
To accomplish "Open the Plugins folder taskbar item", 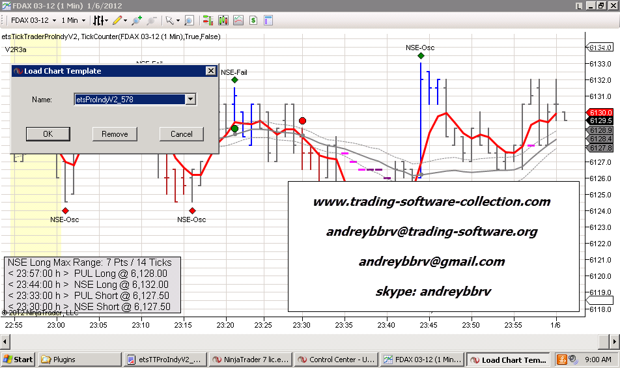I will [x=78, y=360].
